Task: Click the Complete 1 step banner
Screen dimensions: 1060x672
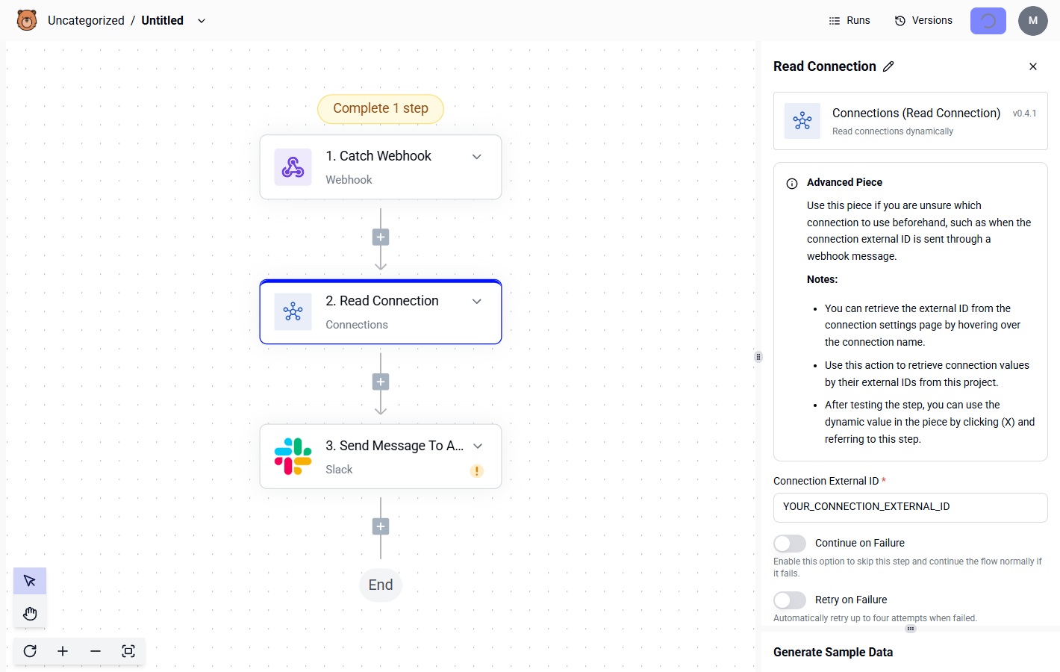Action: point(380,108)
